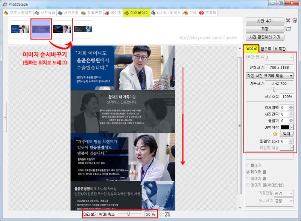Click the 미리보기 확대/축소 slider handle
301x221 pixels.
click(x=128, y=214)
